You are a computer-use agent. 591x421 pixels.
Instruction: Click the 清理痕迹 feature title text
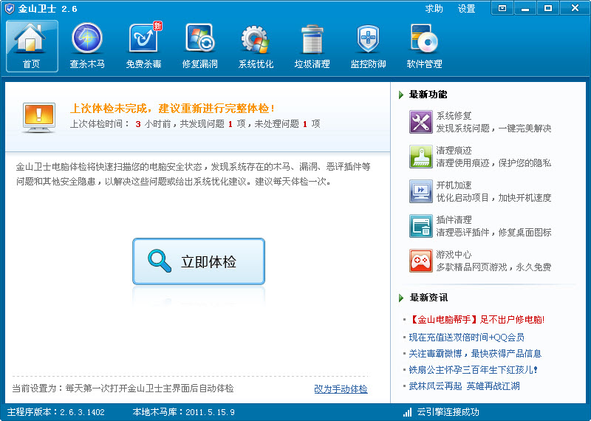454,151
